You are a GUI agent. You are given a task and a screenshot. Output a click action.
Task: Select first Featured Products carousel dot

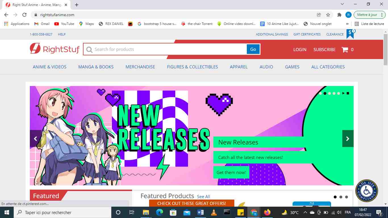(x=335, y=197)
